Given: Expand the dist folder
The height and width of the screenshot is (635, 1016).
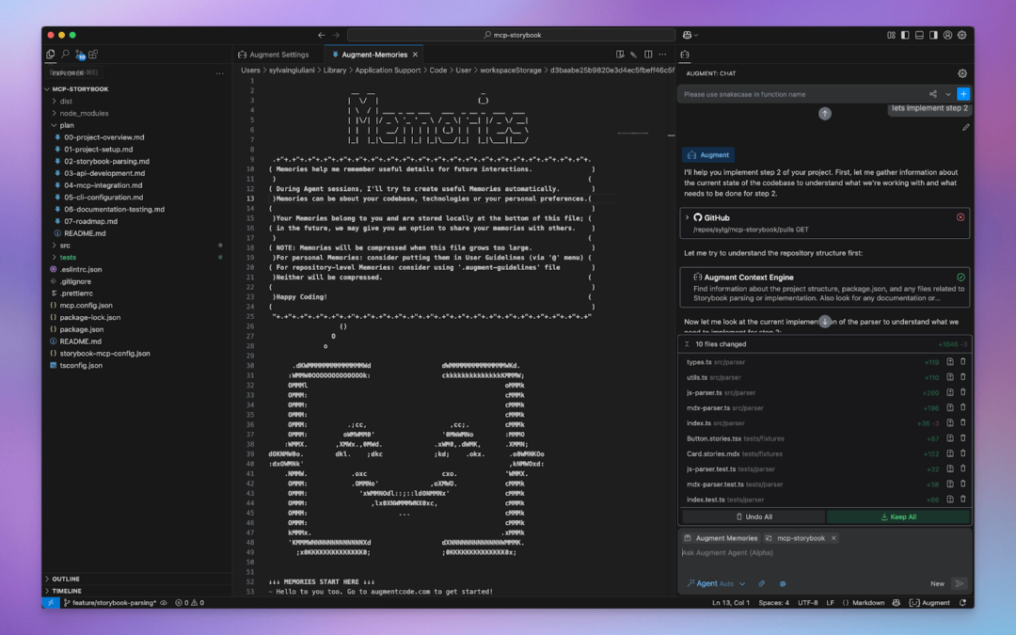Looking at the screenshot, I should (66, 101).
